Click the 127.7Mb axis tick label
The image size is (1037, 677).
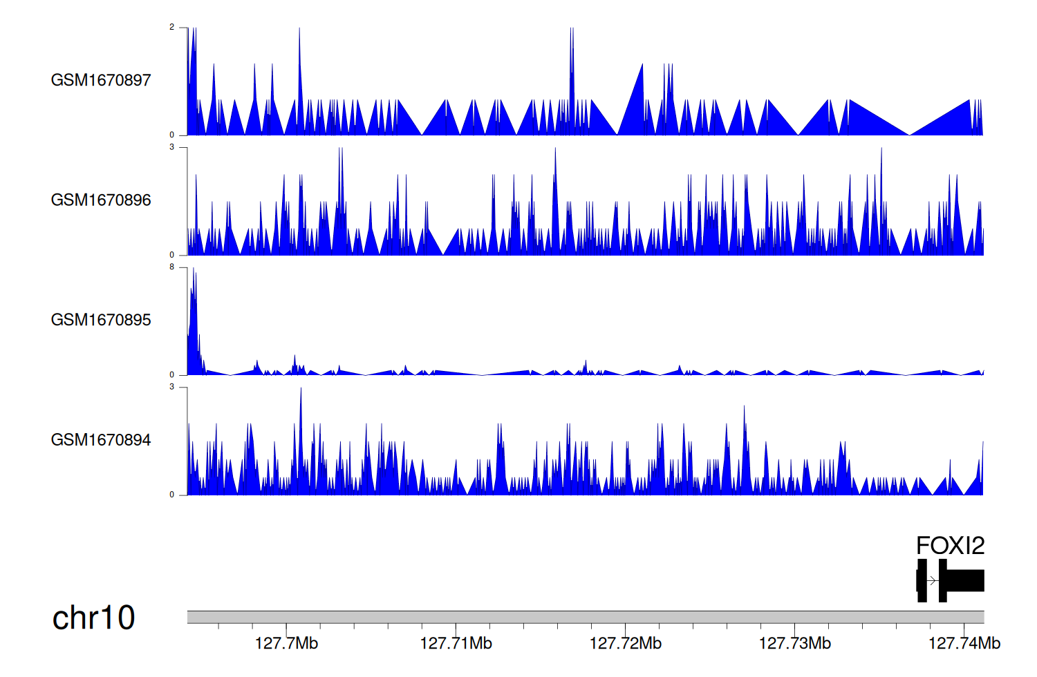286,644
